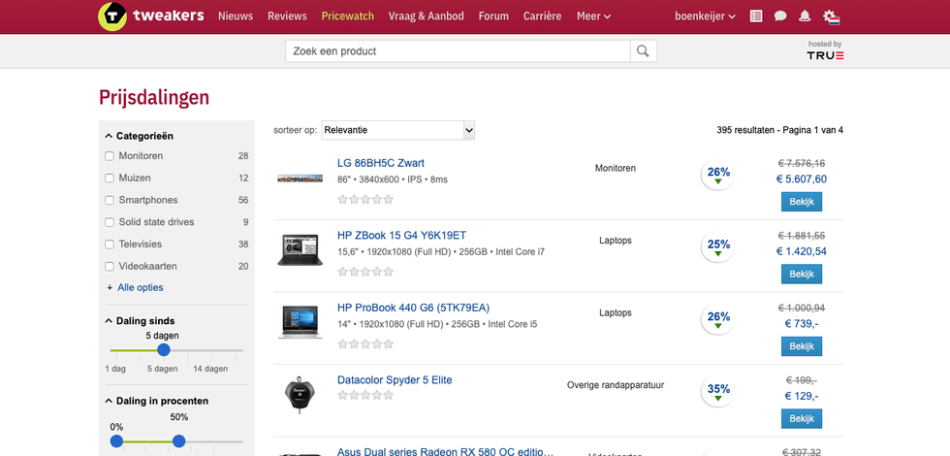The image size is (950, 456).
Task: Click the 0% minimum percentage slider handle
Action: [x=117, y=441]
